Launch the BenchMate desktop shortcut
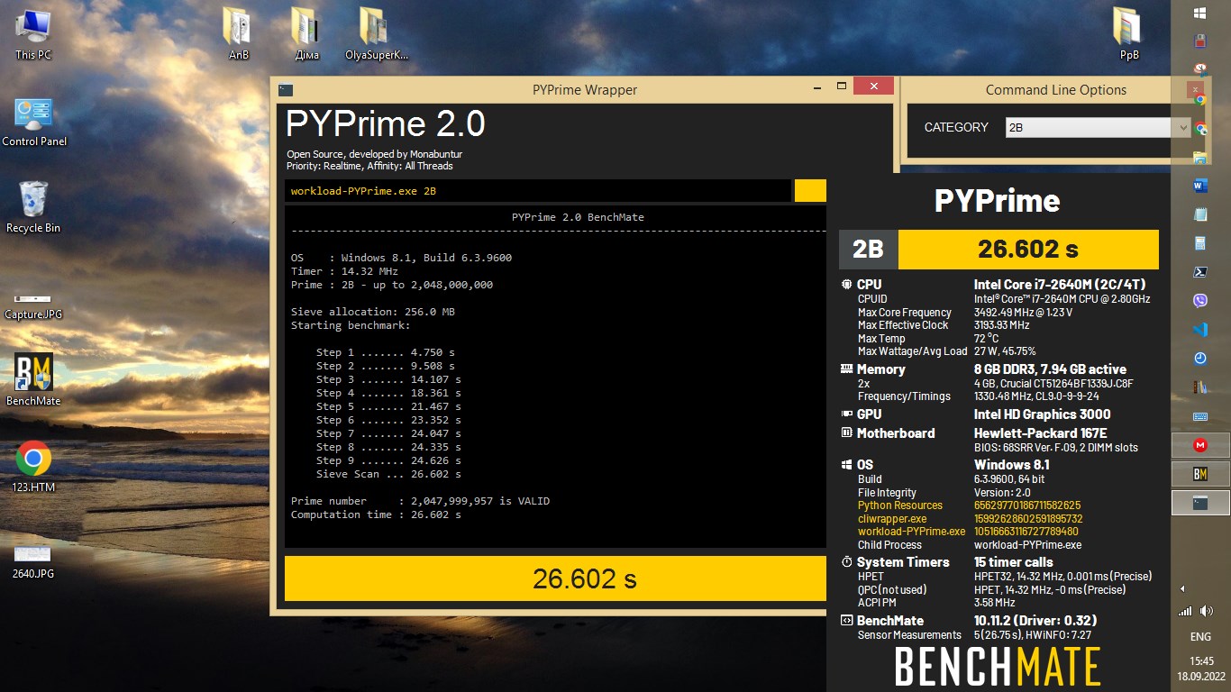 [33, 379]
